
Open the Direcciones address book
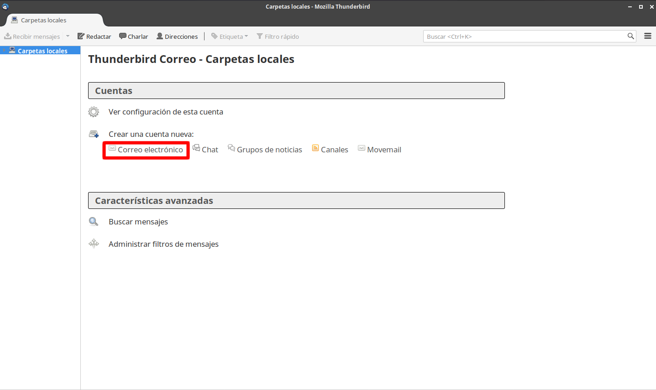click(177, 36)
